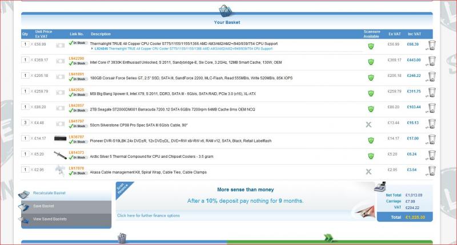Screen dimensions: 457x245
Task: Open the Akasa cable kit product thumbnail
Action: (x=61, y=170)
